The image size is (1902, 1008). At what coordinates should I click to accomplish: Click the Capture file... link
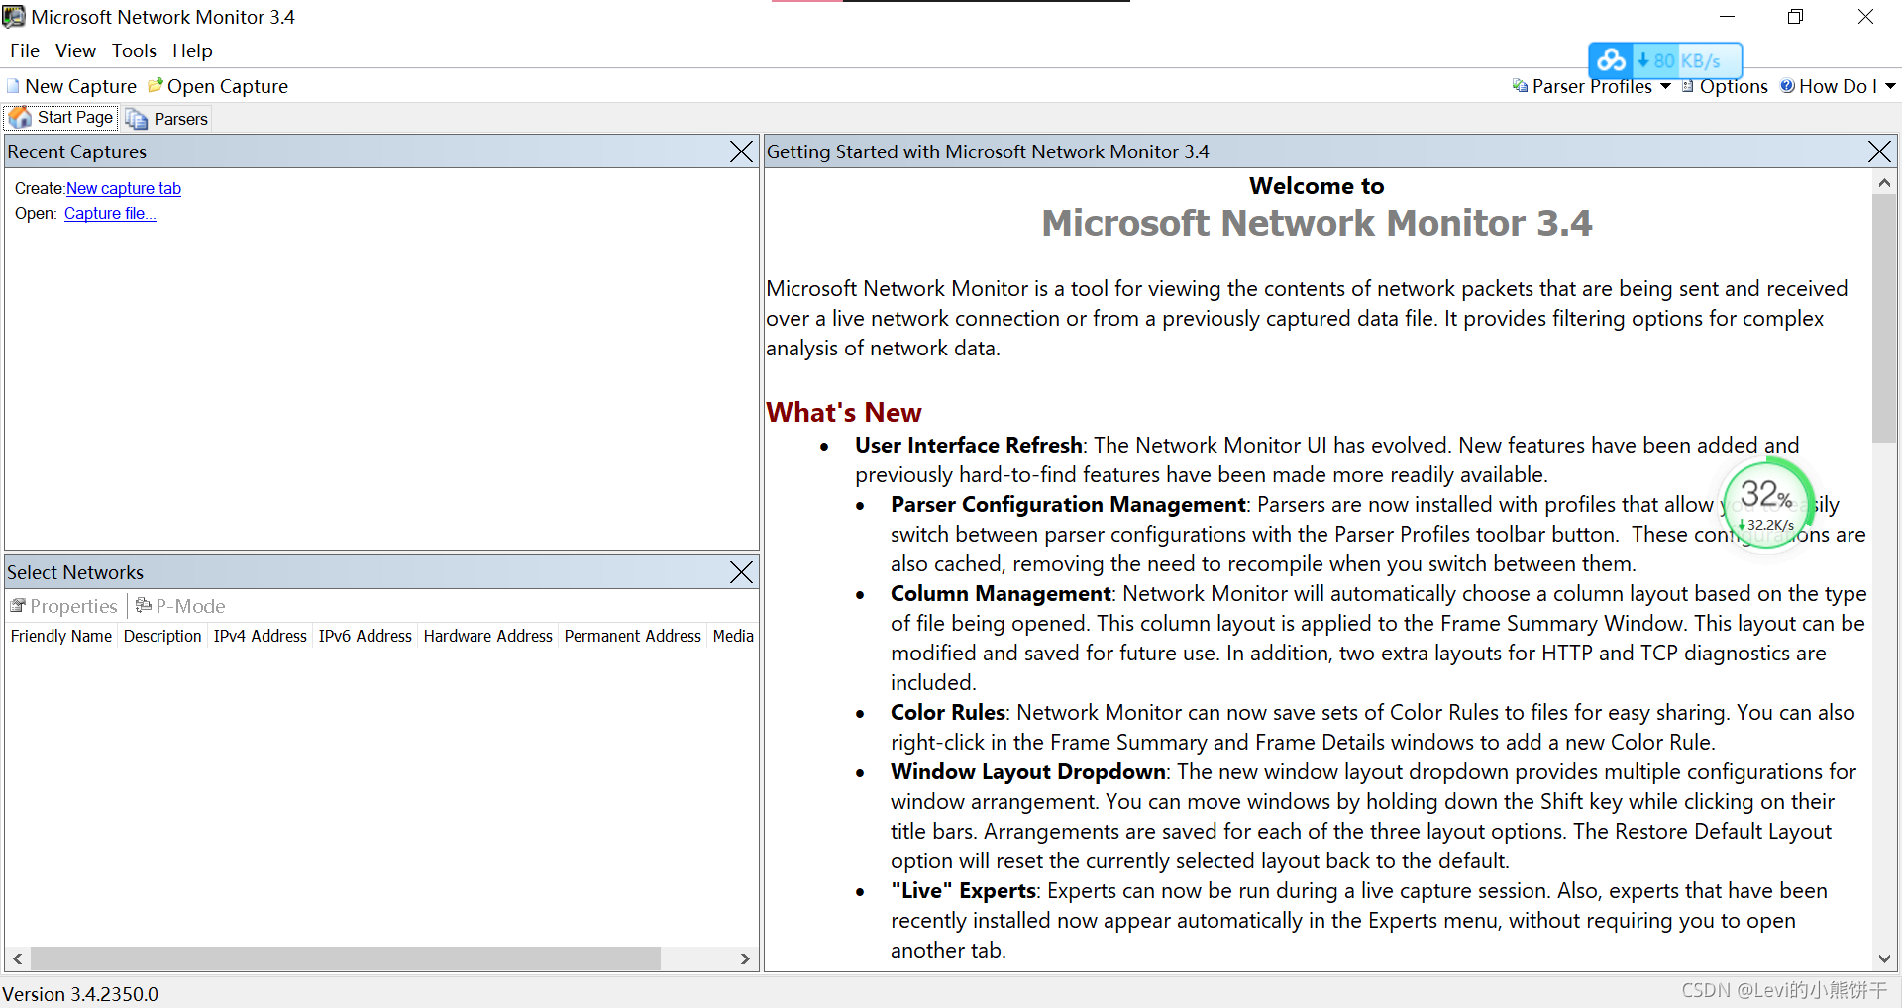point(110,213)
